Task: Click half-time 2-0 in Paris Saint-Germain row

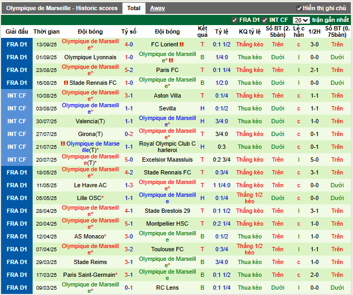Action: tap(314, 275)
